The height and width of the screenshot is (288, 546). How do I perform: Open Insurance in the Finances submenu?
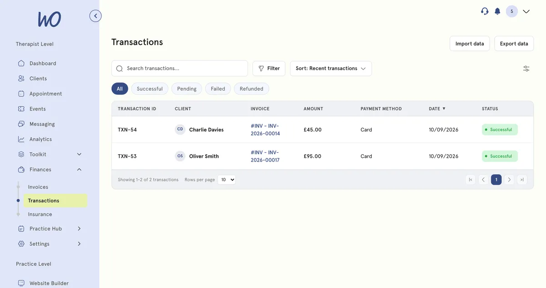(x=40, y=214)
